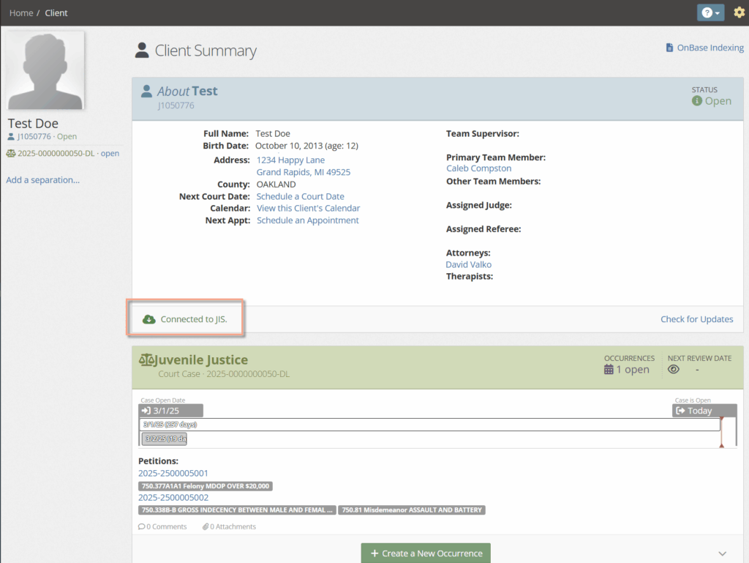Click the occurrences calendar icon
This screenshot has width=749, height=563.
point(609,370)
